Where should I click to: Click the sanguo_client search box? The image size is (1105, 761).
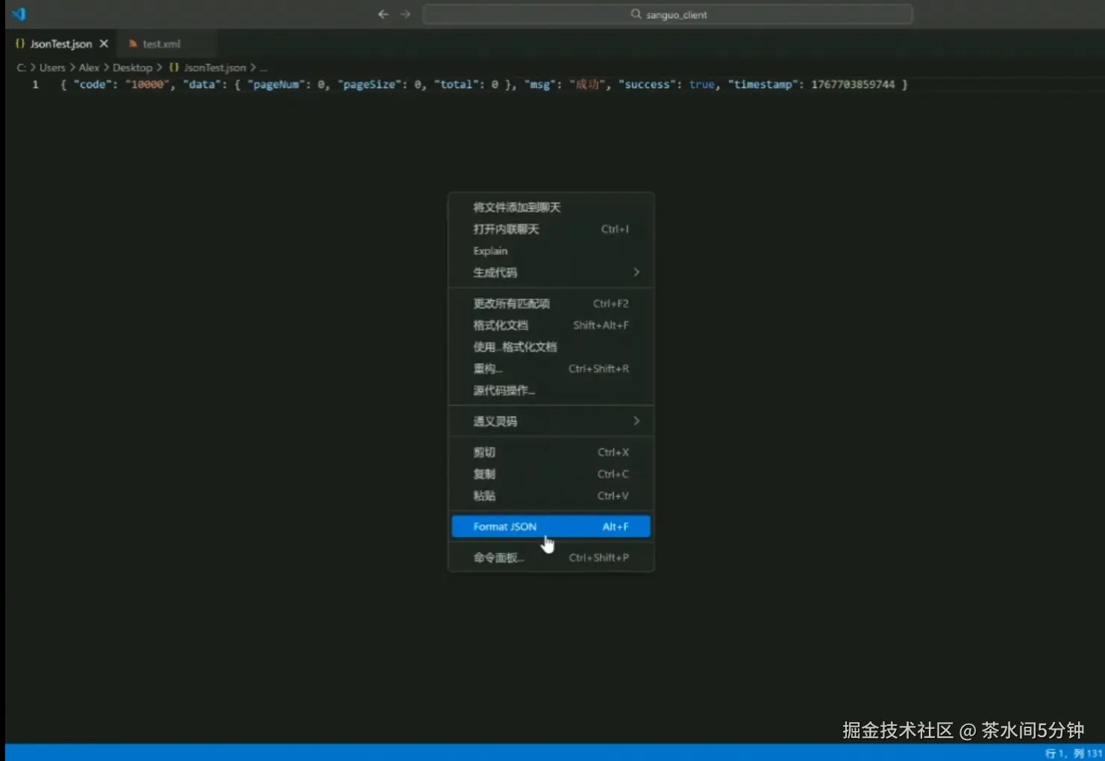(x=668, y=14)
